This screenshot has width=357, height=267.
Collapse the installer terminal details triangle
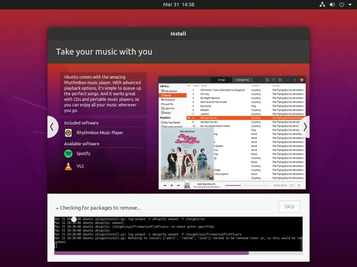(x=57, y=208)
